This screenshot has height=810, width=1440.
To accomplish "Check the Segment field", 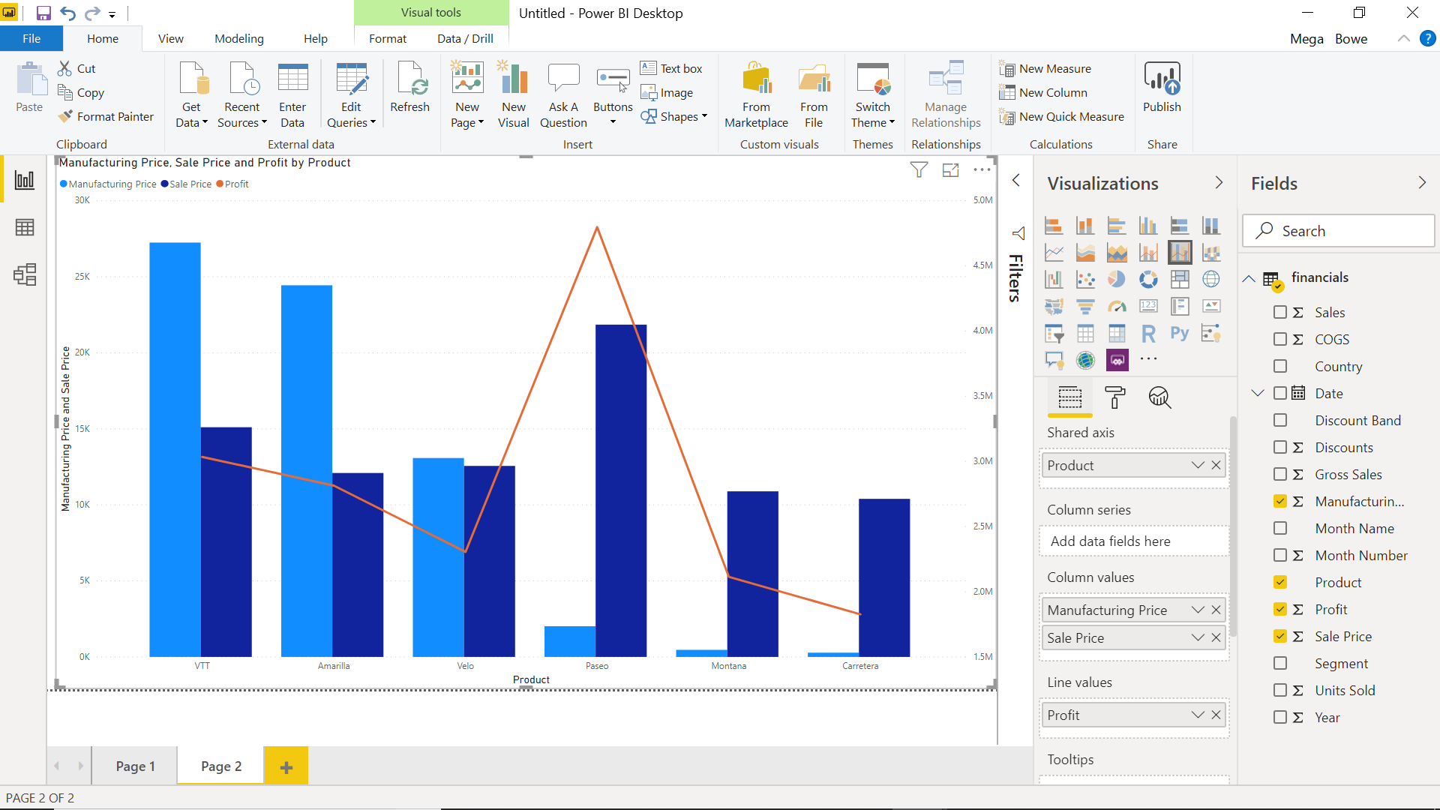I will tap(1280, 663).
